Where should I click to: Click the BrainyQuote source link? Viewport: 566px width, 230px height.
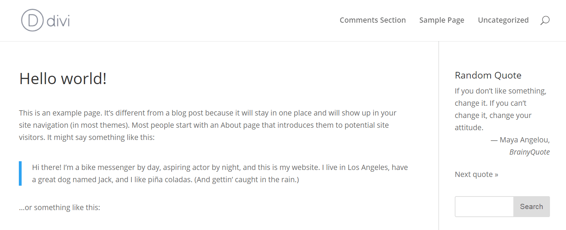coord(529,152)
